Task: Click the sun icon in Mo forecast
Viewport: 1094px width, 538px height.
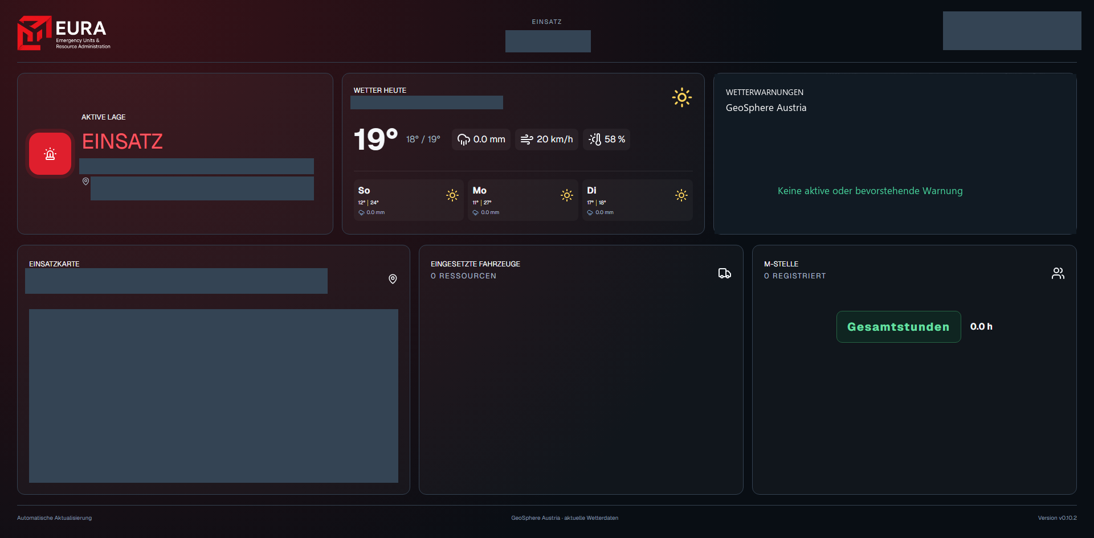Action: [x=567, y=195]
